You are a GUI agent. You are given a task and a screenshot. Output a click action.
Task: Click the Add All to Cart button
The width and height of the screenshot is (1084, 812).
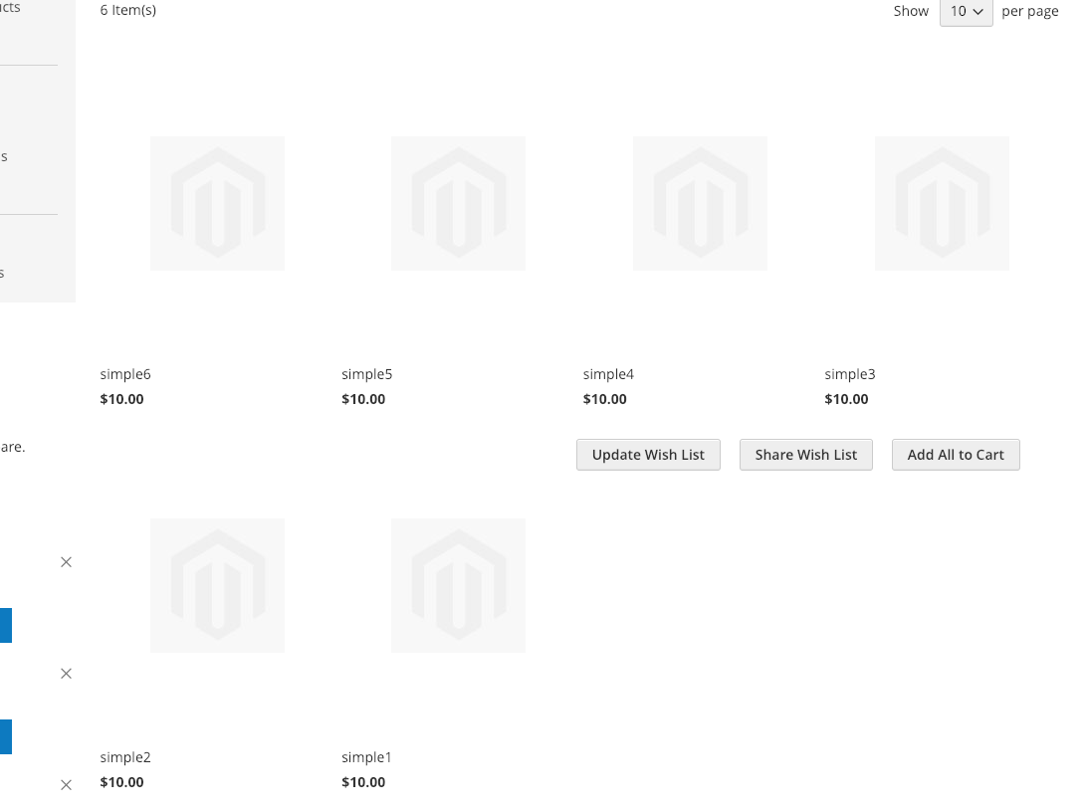[x=956, y=455]
